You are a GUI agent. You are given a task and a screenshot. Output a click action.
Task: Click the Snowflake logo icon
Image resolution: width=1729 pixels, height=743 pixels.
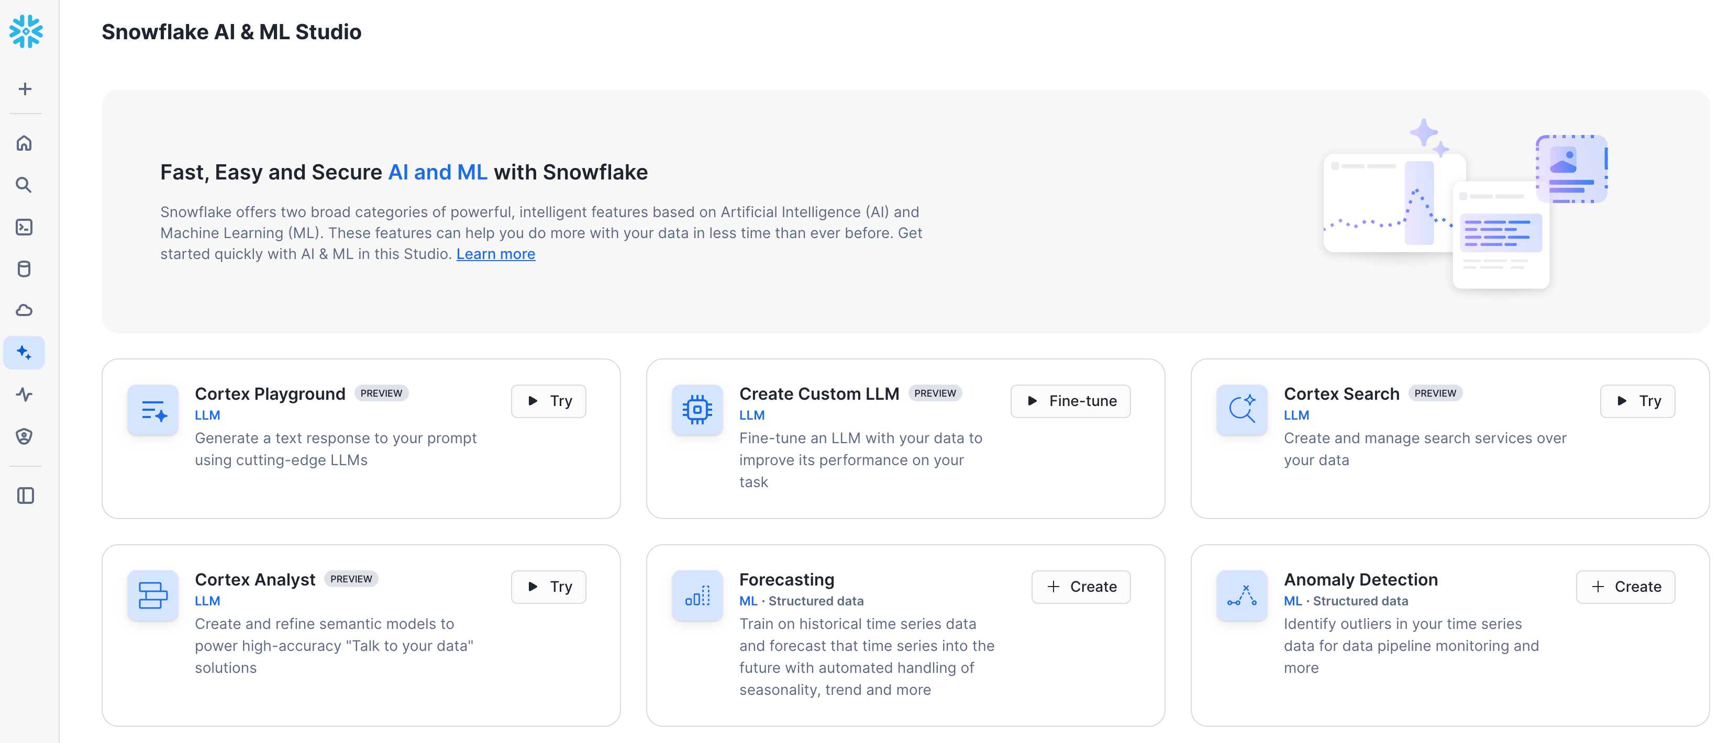pos(26,31)
